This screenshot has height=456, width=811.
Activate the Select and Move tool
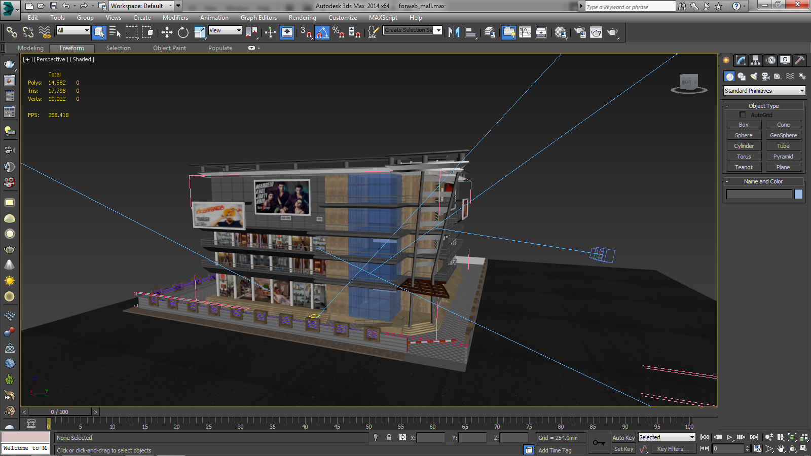(167, 32)
